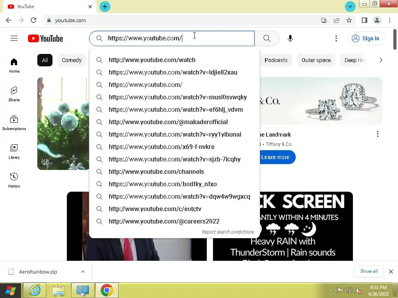
Task: Select the All category chip
Action: click(45, 60)
